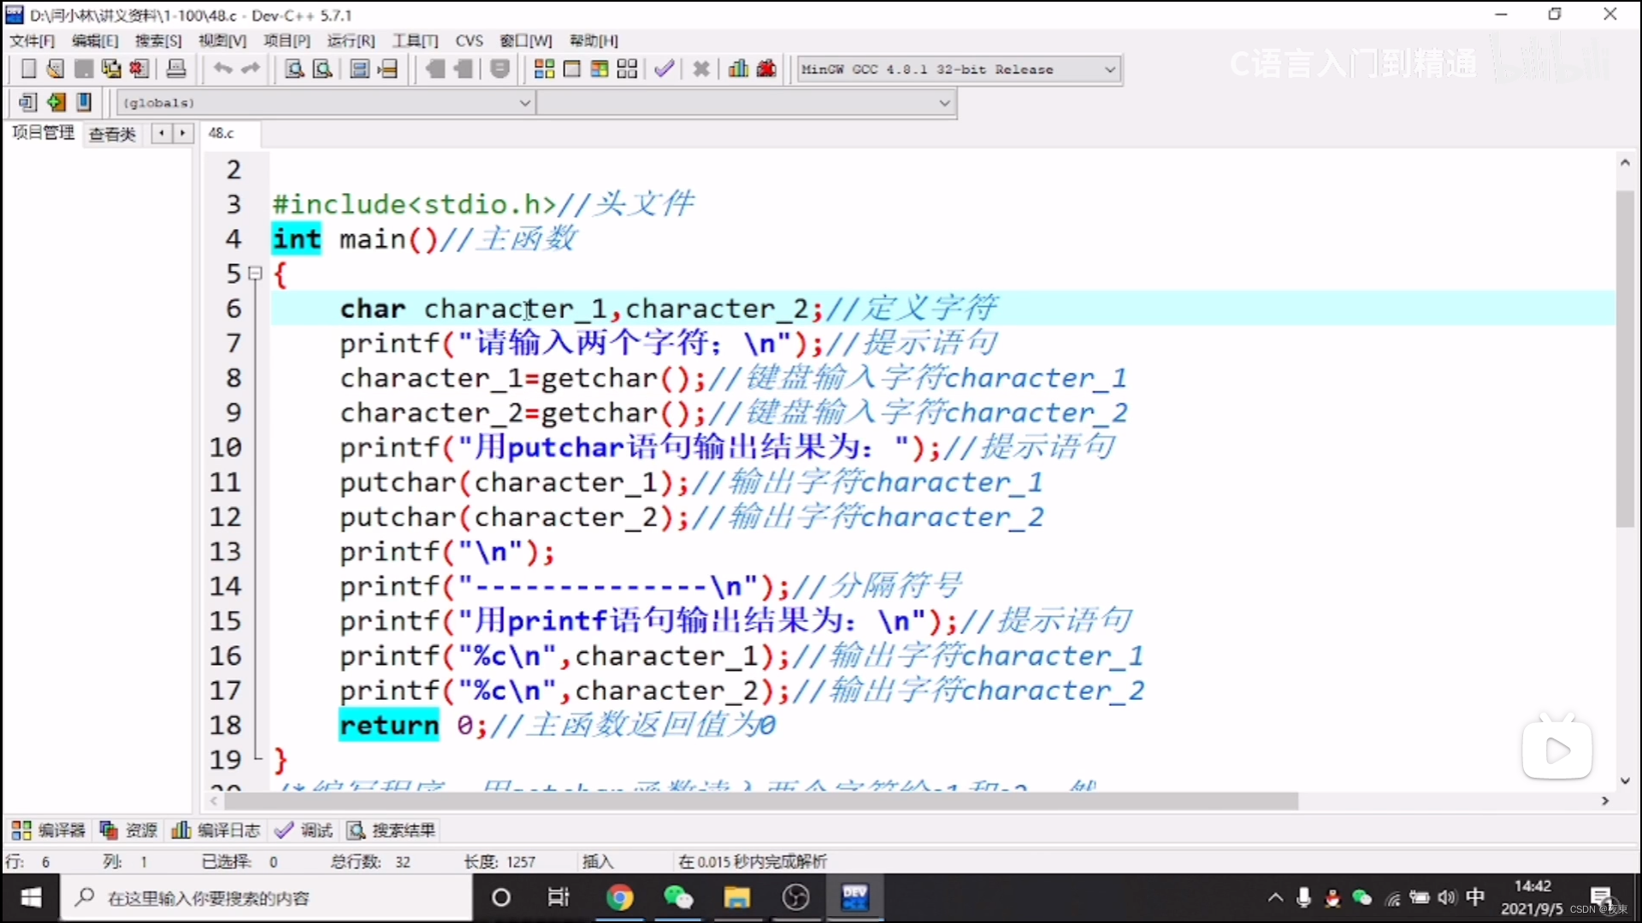
Task: Open the 运行 menu
Action: [x=351, y=40]
